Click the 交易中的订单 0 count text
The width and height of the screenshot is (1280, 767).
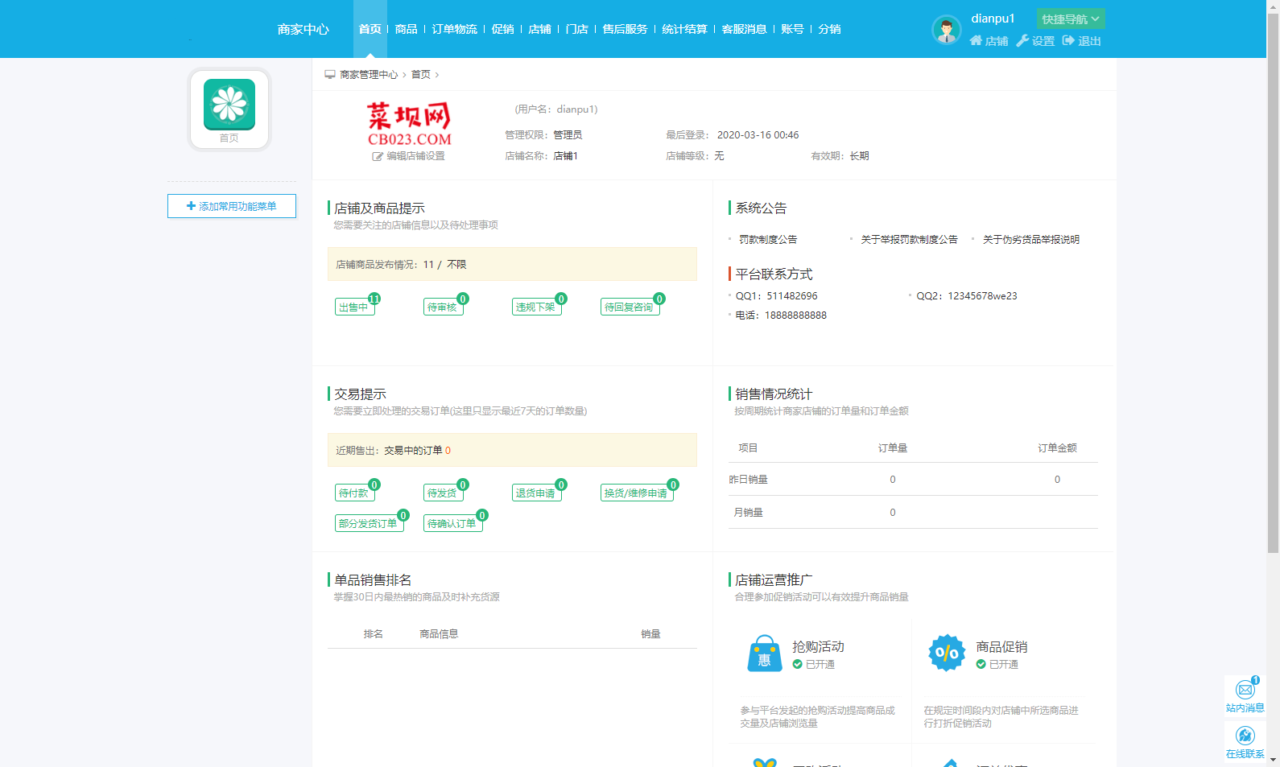click(417, 450)
